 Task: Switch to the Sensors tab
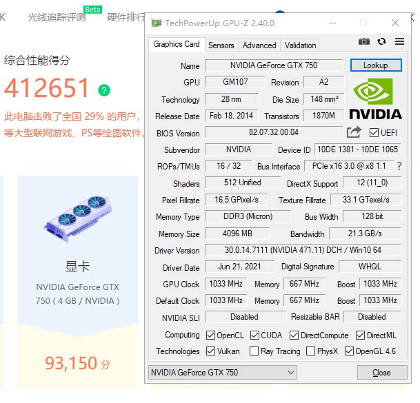pos(221,45)
